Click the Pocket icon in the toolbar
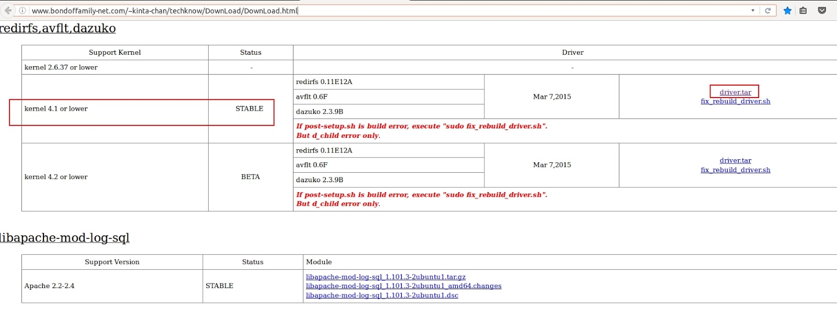 (822, 10)
